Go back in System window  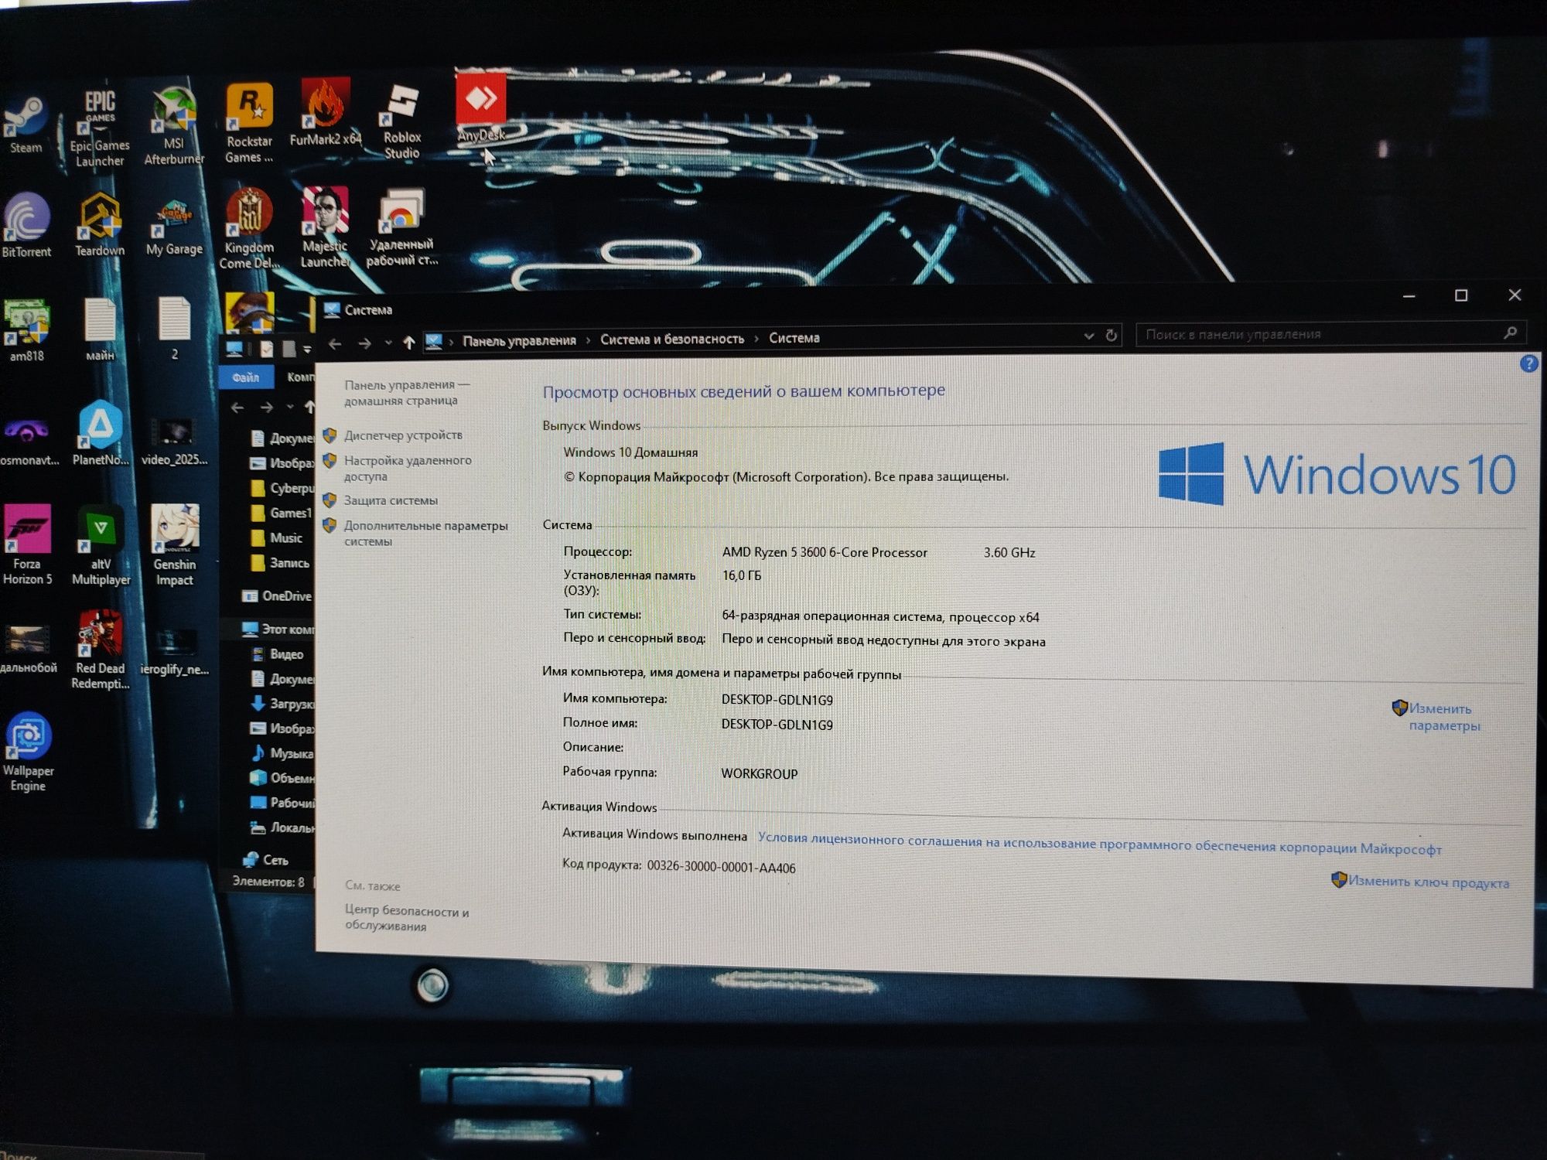pyautogui.click(x=335, y=343)
